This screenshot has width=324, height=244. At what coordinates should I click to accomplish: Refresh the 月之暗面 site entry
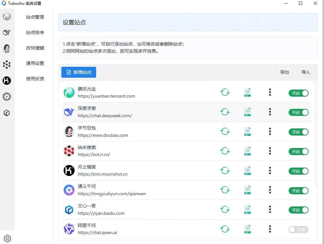[x=225, y=170]
